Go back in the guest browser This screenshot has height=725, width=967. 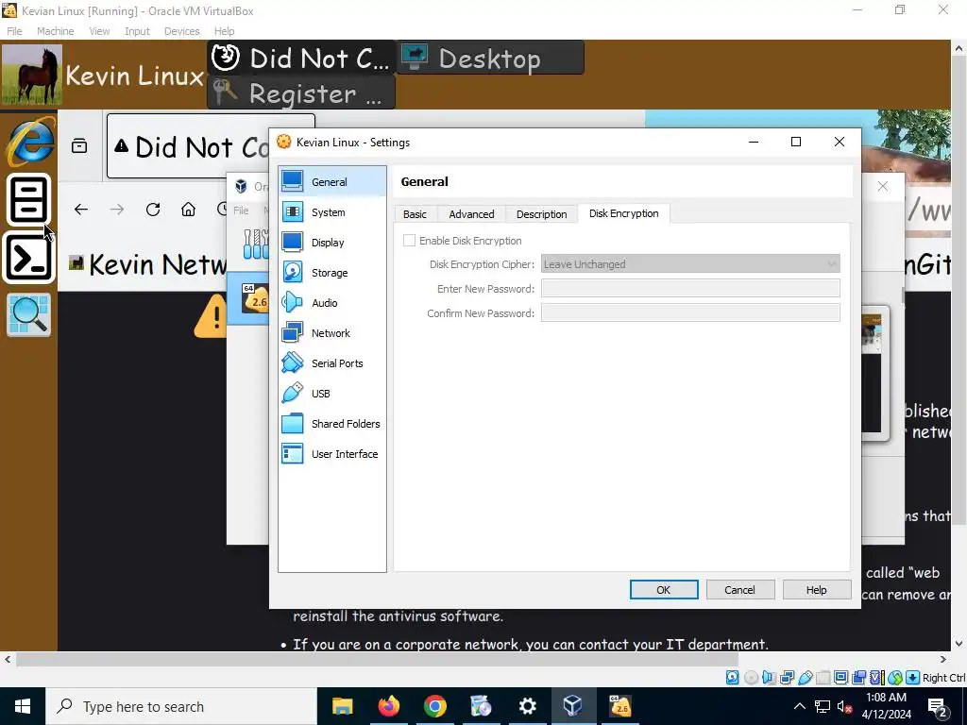(x=81, y=210)
